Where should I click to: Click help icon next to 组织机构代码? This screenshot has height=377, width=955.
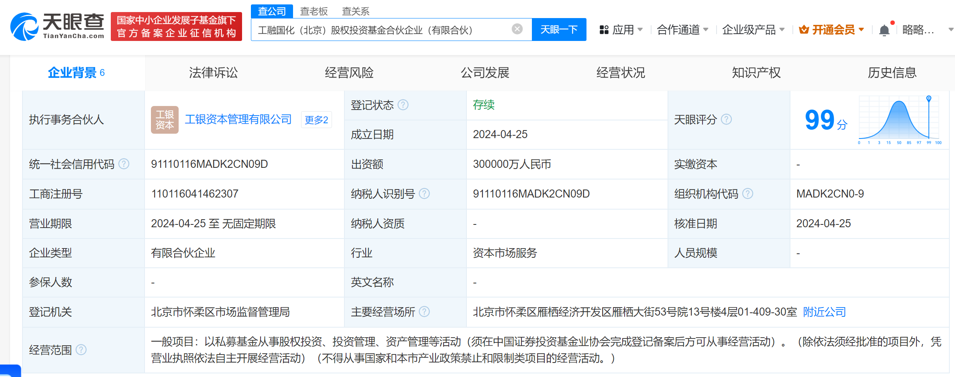point(747,194)
